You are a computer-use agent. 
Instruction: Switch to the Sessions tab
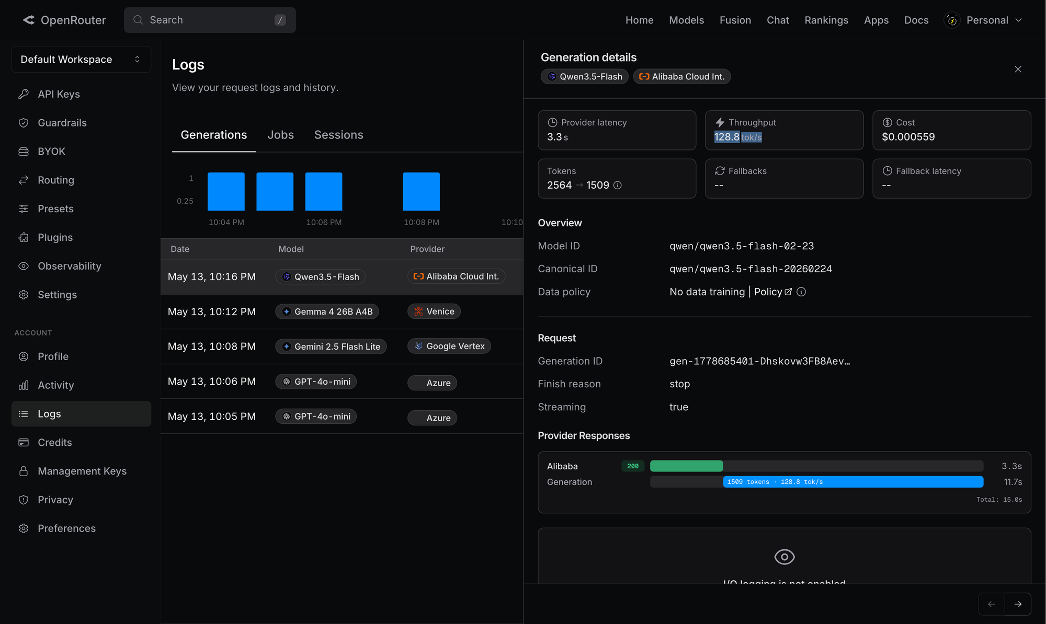point(339,135)
